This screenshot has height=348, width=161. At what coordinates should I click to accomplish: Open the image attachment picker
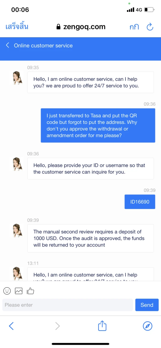[x=19, y=291]
